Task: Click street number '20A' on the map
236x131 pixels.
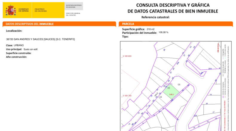Action: 210,69
